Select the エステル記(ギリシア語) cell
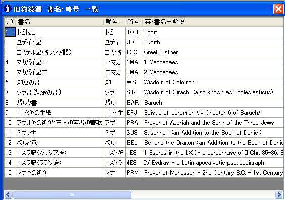This screenshot has width=285, height=200. pos(60,52)
